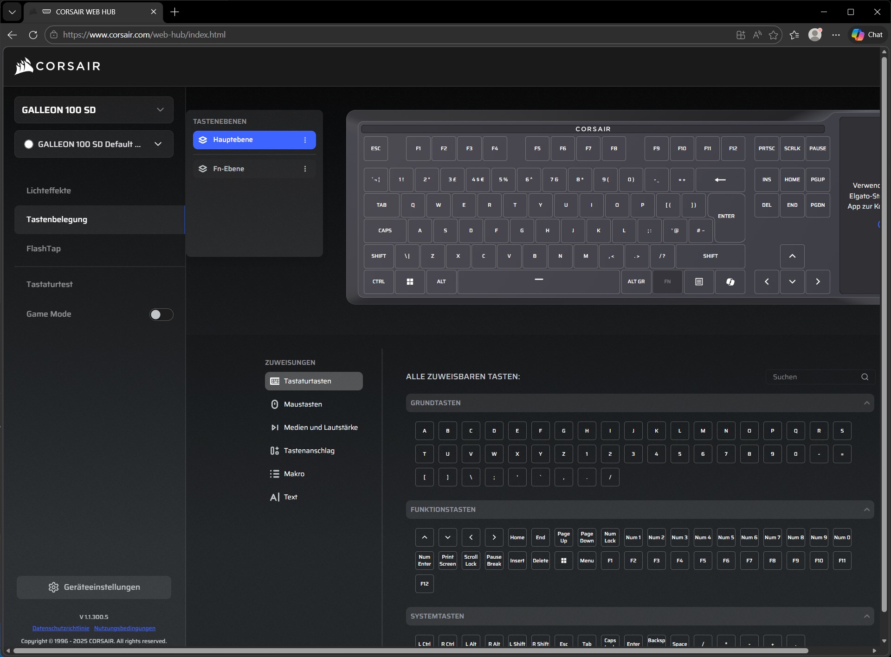891x657 pixels.
Task: Open the Datenschutzrichtlinie link
Action: (x=61, y=628)
